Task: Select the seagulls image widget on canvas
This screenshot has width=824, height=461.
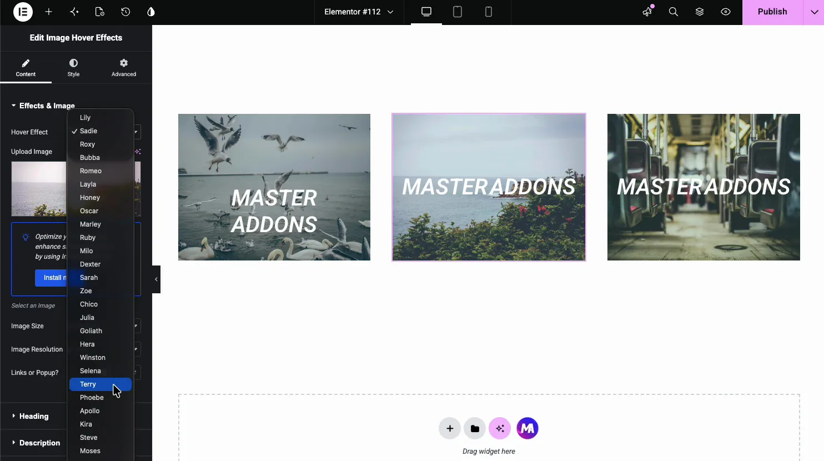Action: pyautogui.click(x=274, y=187)
